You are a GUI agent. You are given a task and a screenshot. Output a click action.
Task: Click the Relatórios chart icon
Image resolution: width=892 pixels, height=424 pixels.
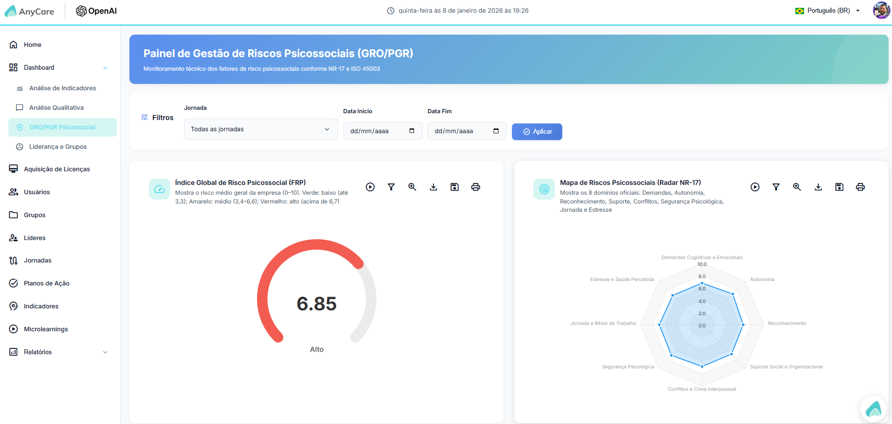coord(14,352)
